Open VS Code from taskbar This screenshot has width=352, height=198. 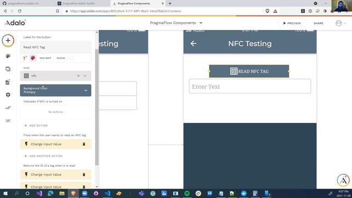107,193
